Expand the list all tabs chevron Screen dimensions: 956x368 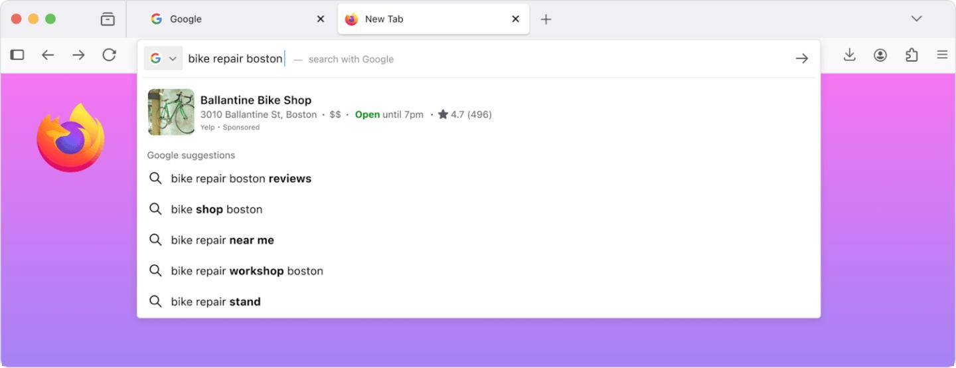pyautogui.click(x=916, y=19)
